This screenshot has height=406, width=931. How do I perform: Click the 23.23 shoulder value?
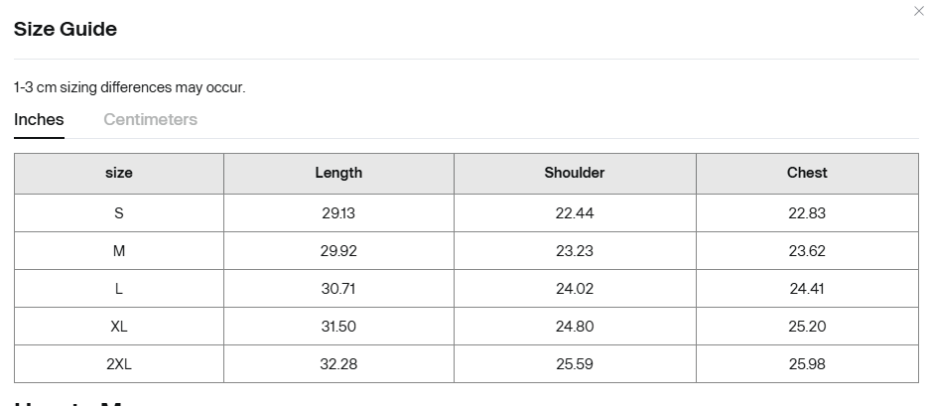574,251
